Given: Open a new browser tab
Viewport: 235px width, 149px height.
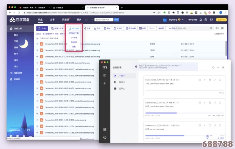Looking at the screenshot, I should click(122, 8).
